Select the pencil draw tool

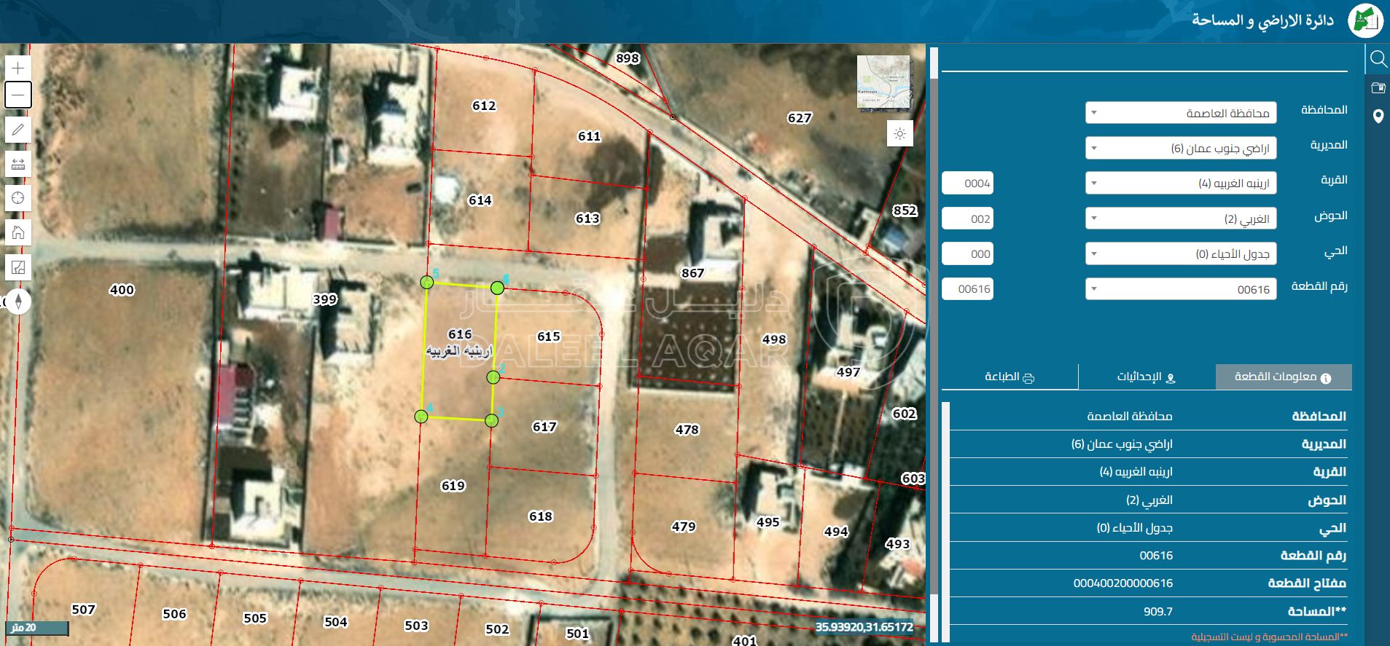click(x=18, y=130)
